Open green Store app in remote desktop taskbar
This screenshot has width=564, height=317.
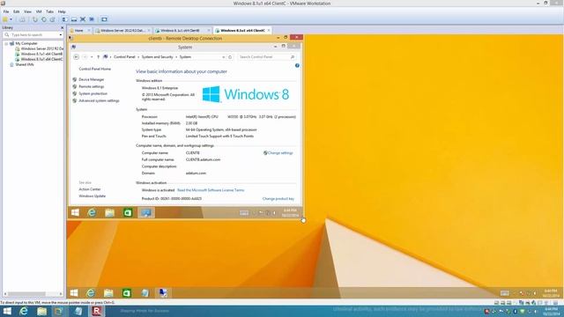pyautogui.click(x=128, y=212)
